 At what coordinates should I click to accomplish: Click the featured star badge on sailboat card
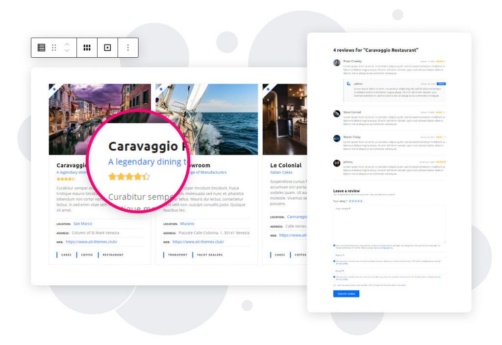(x=160, y=89)
